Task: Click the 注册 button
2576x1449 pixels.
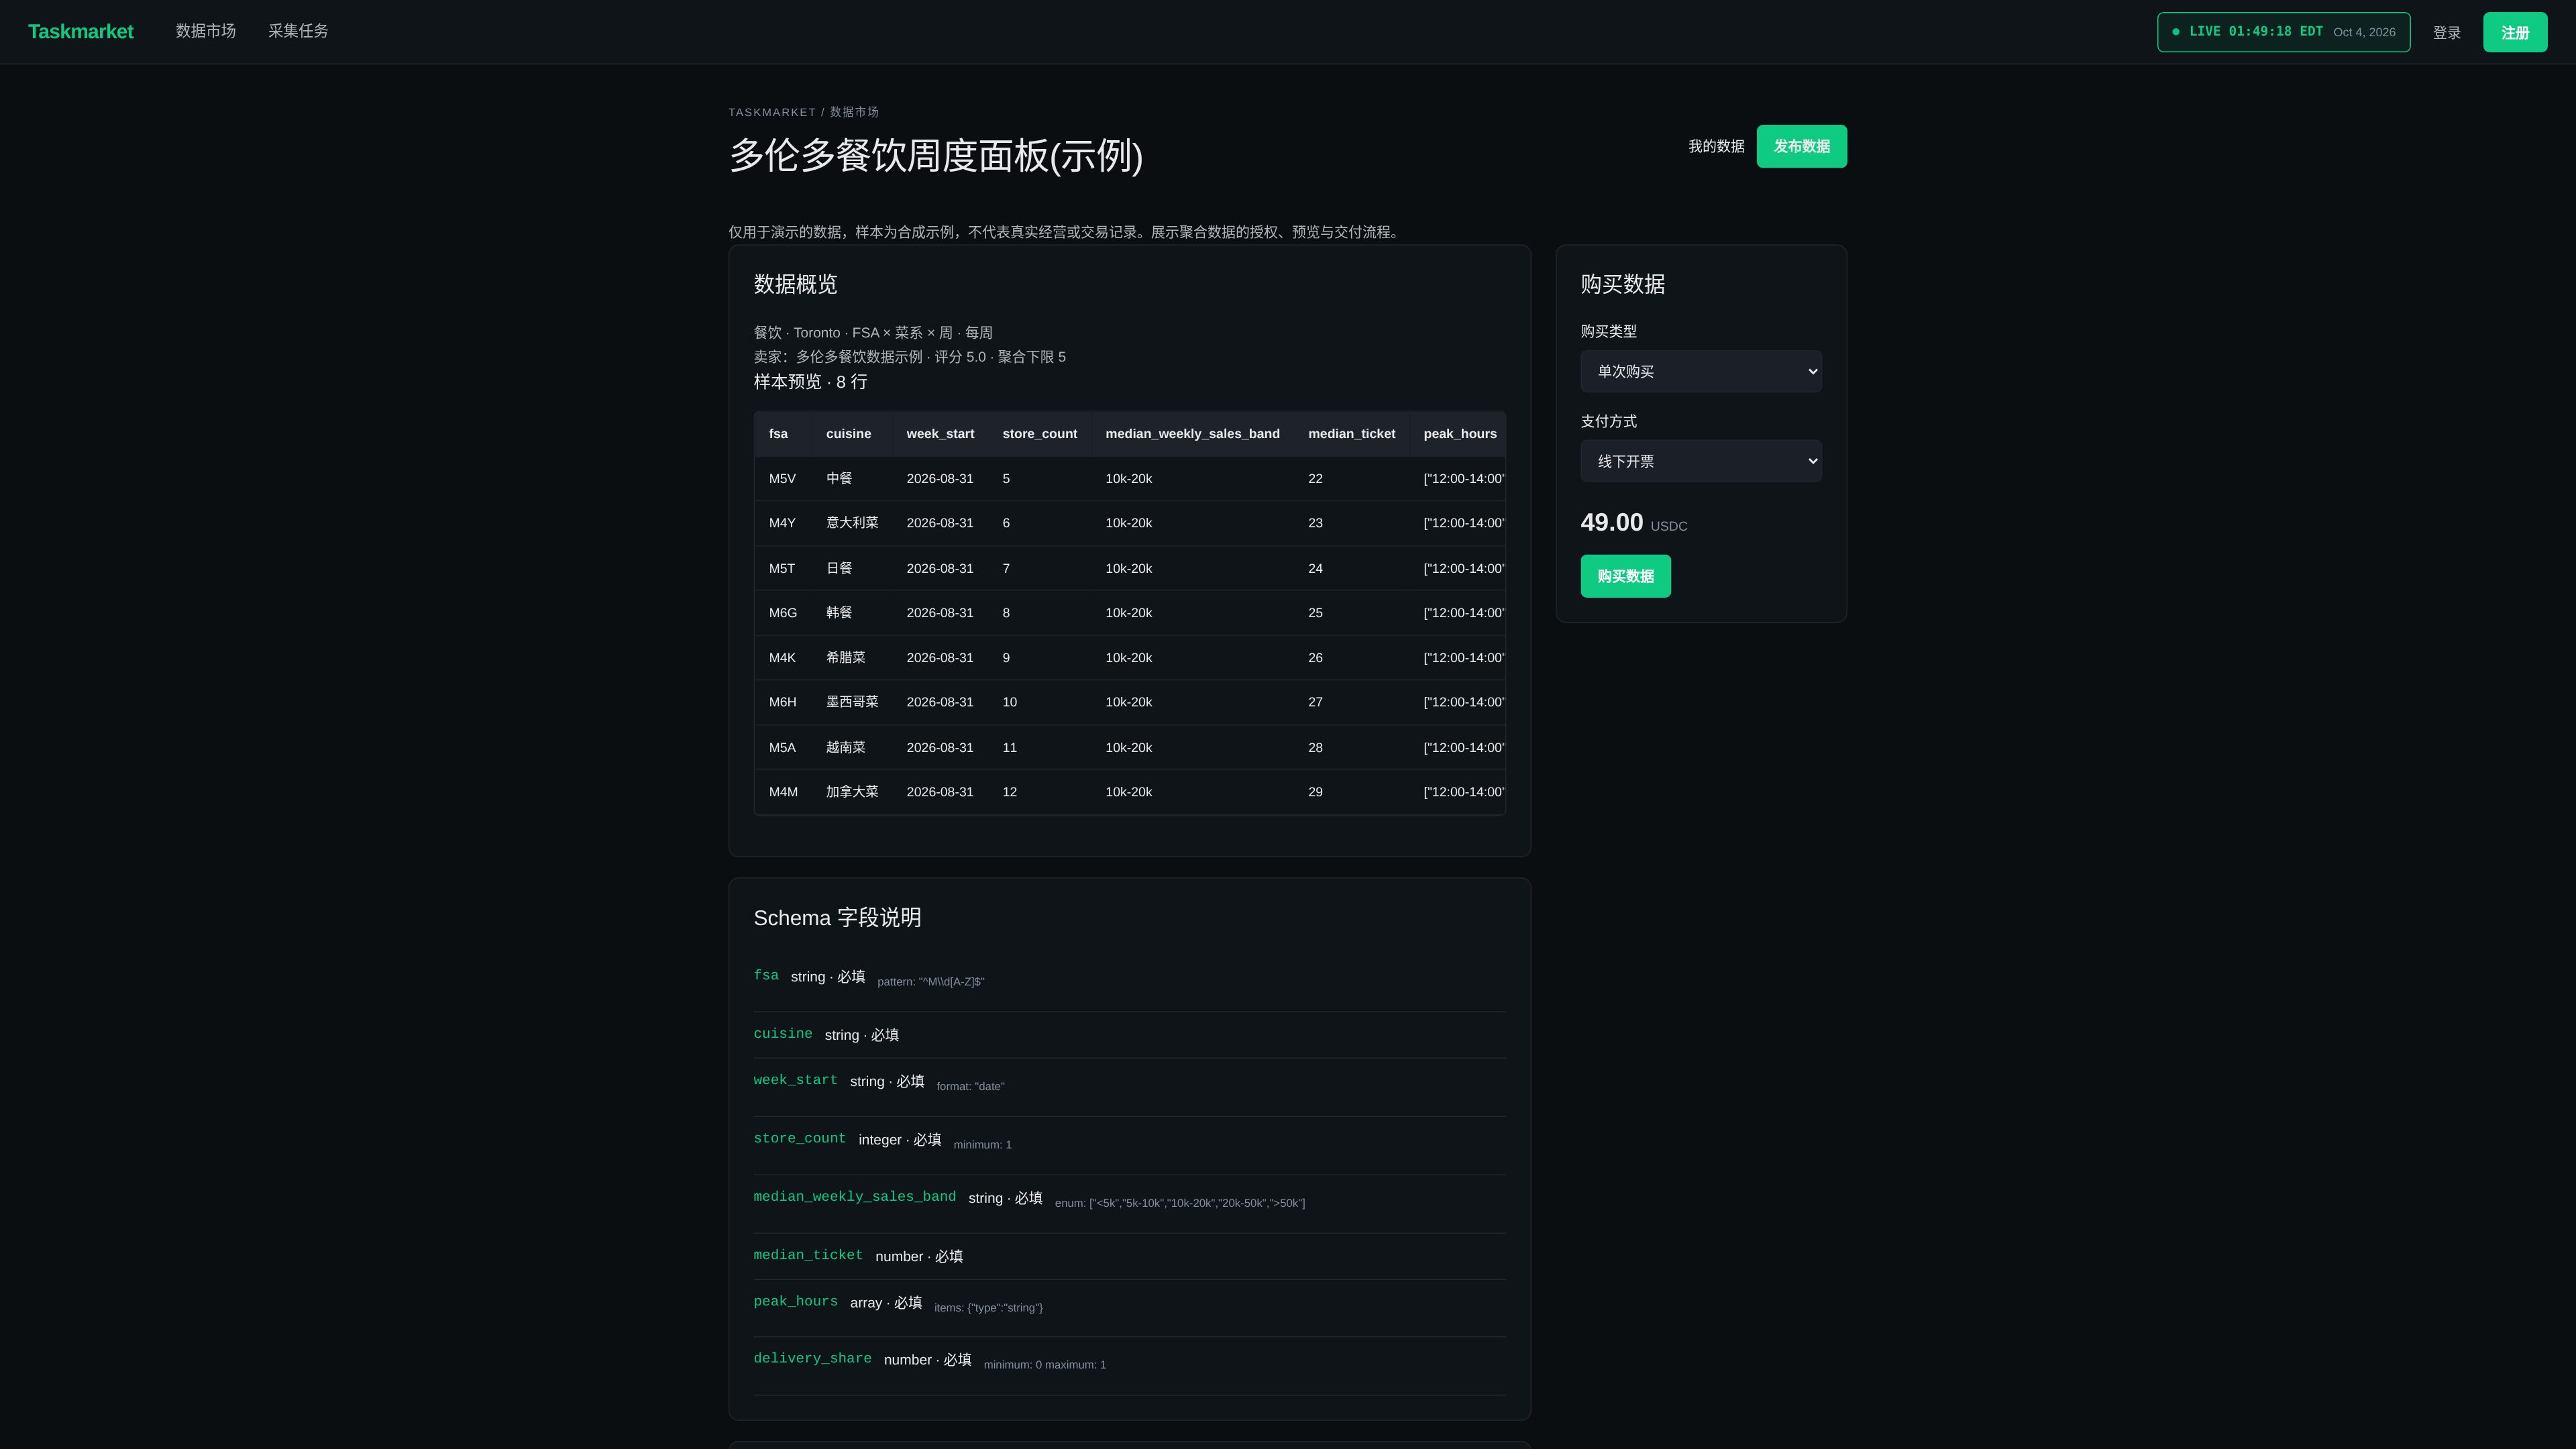Action: pyautogui.click(x=2514, y=32)
